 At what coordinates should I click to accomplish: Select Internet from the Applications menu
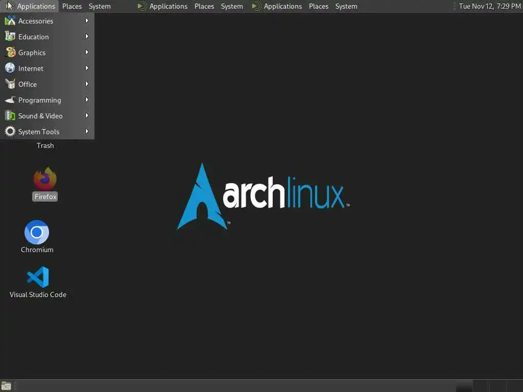47,68
